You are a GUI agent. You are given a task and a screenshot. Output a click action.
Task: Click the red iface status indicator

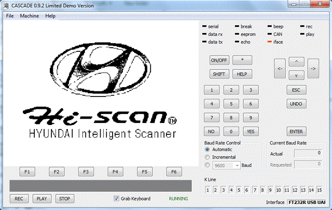click(x=270, y=42)
